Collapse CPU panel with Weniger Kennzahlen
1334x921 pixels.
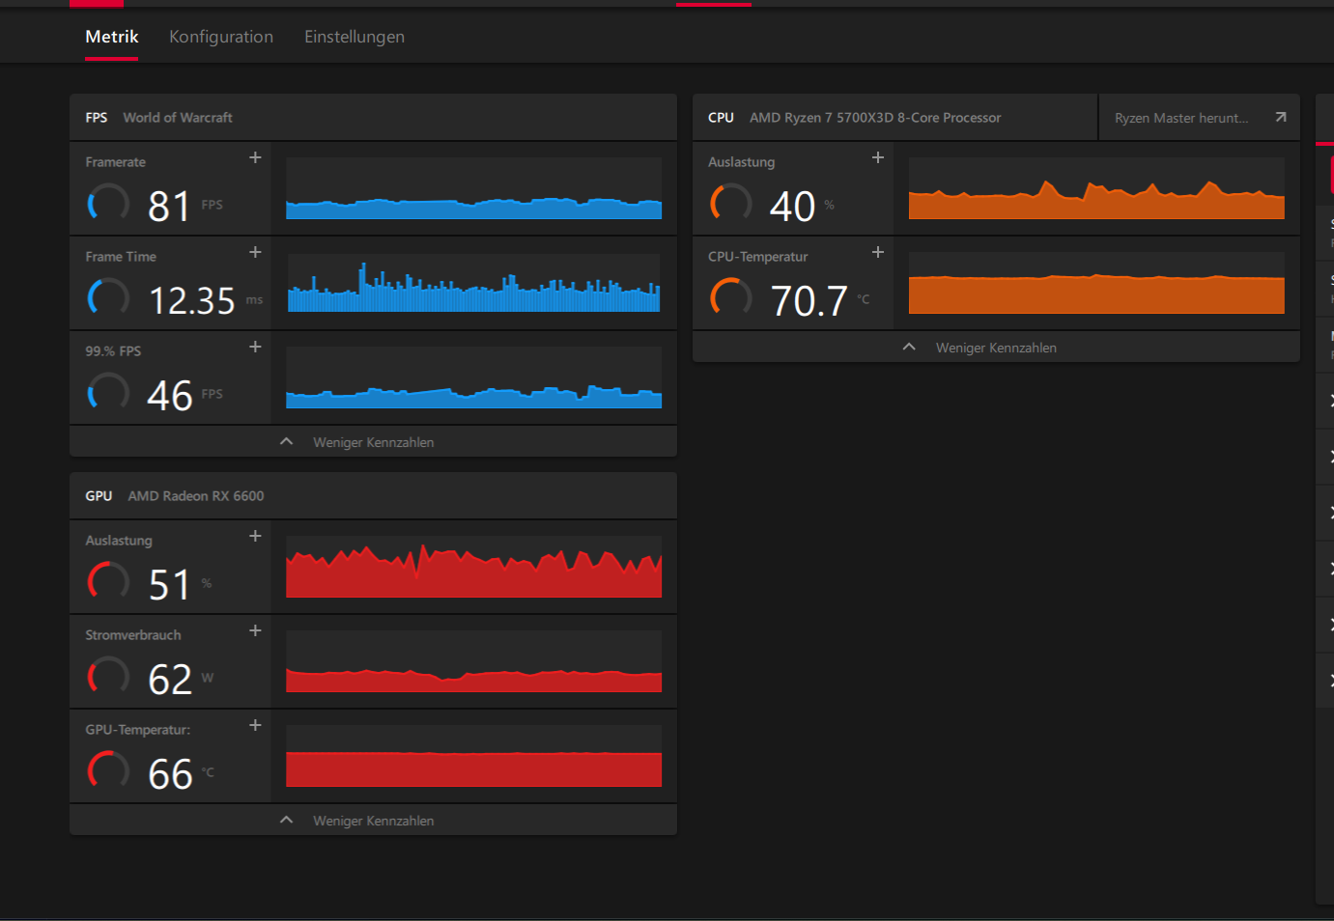[996, 348]
